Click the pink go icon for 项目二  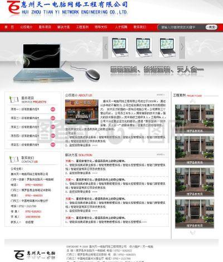coord(53,118)
